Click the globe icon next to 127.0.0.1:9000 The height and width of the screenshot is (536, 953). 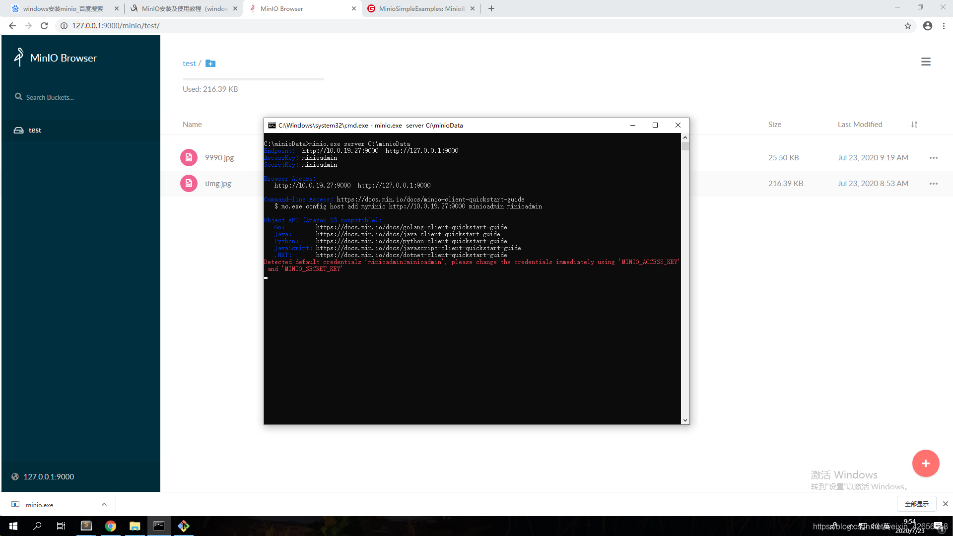15,476
